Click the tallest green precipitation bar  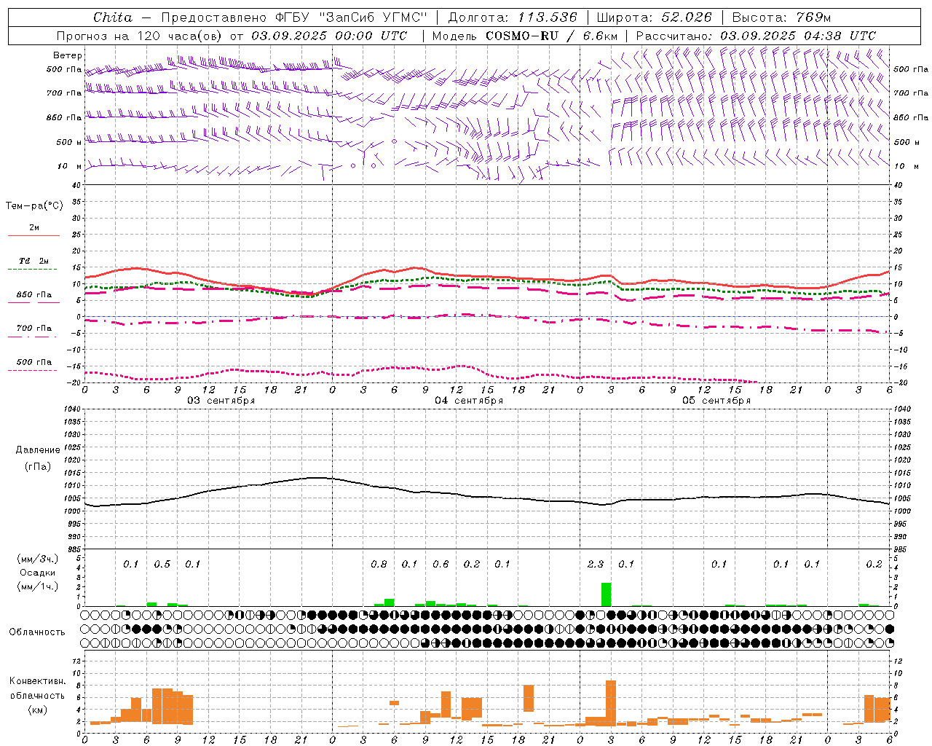[606, 594]
